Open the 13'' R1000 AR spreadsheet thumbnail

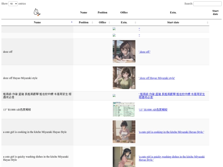pos(124,109)
